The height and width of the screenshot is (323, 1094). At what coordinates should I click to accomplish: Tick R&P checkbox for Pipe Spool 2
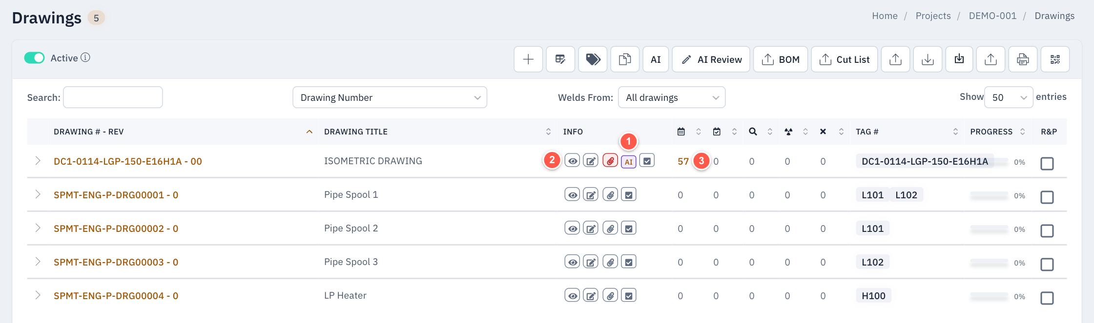pos(1047,231)
